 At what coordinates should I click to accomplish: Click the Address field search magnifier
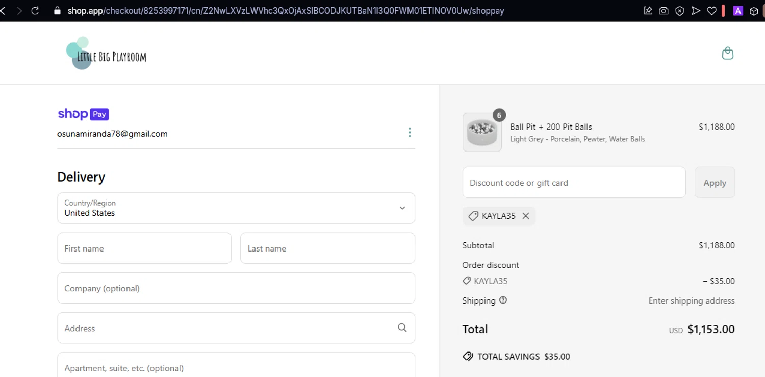point(402,328)
